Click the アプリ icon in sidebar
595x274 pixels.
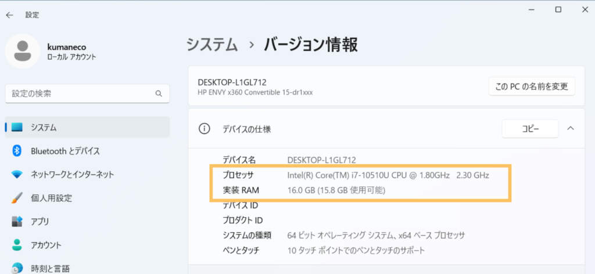pos(17,221)
